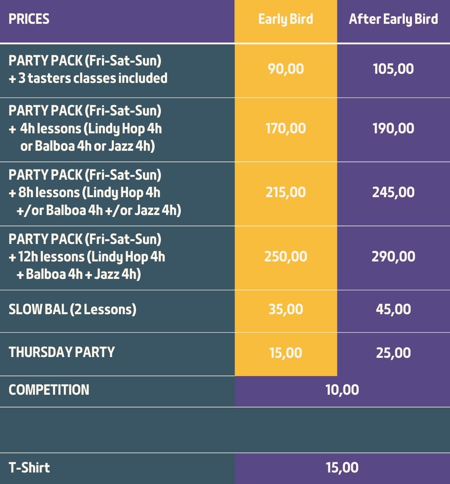The image size is (450, 484).
Task: Click the 105,00 party pack price
Action: point(393,69)
